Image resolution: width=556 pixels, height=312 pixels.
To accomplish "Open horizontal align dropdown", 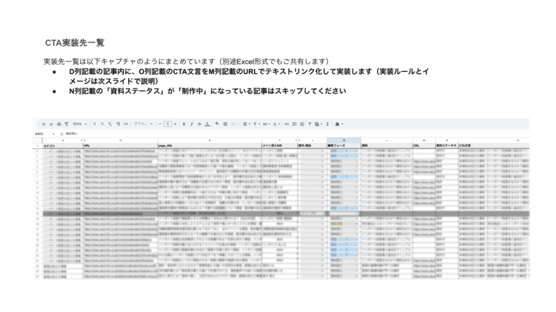I will (x=247, y=124).
